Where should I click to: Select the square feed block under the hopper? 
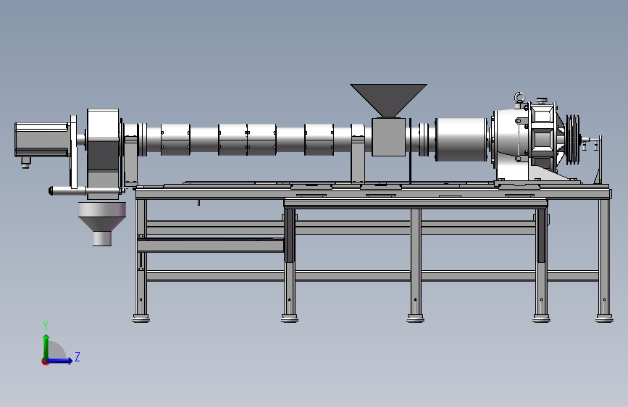pyautogui.click(x=388, y=137)
